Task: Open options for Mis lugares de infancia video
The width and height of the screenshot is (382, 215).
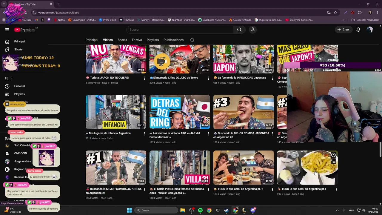Action: [x=145, y=134]
